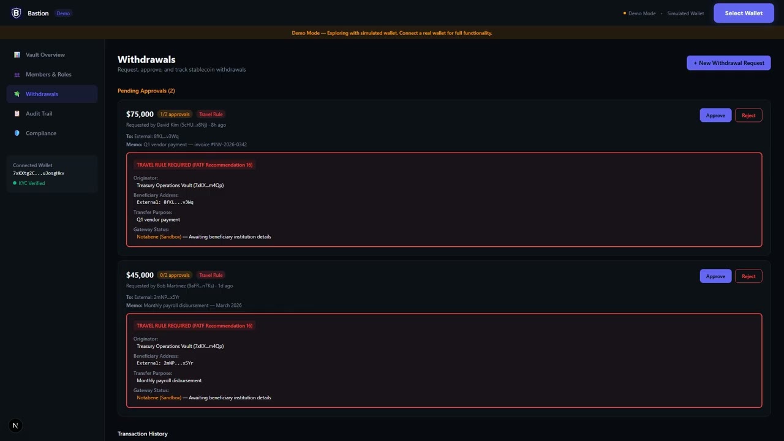Click the orange Demo Mode banner message

(x=392, y=33)
